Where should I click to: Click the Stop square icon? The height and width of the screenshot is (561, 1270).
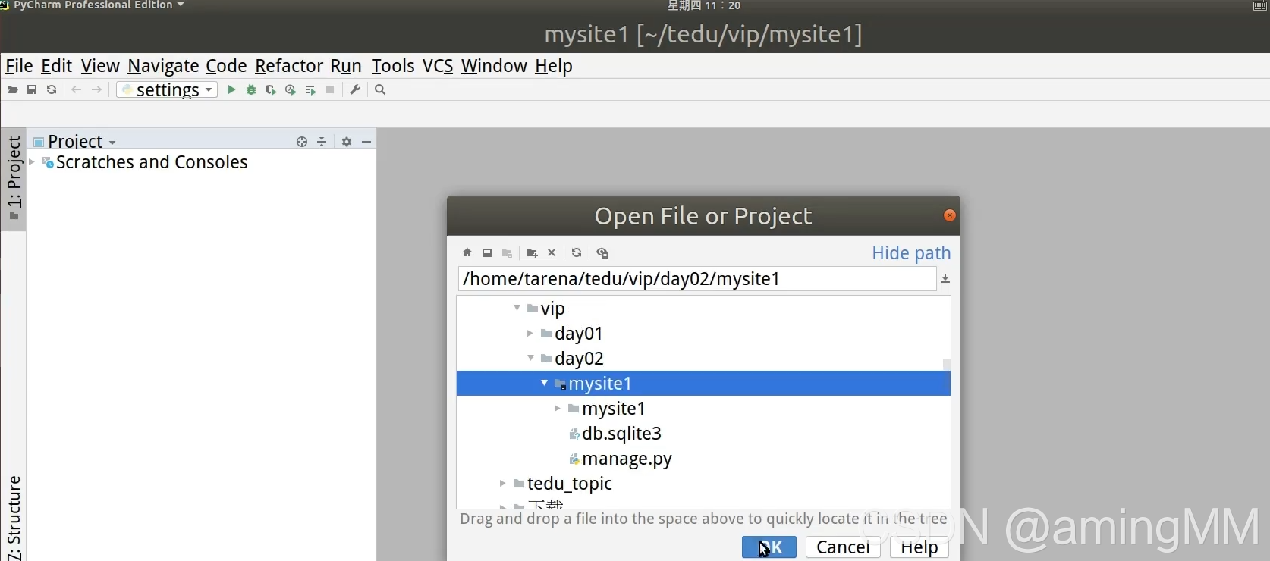(330, 89)
